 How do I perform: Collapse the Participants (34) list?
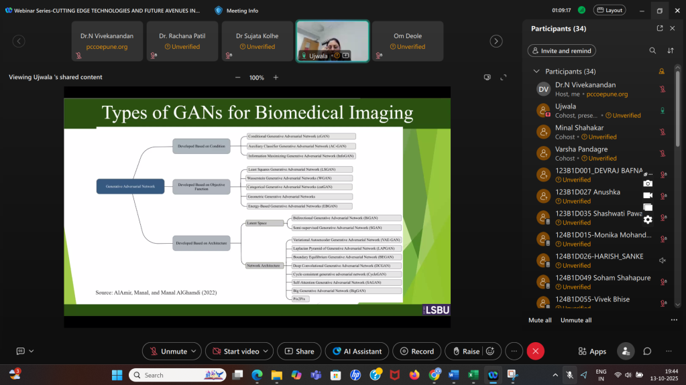(x=536, y=72)
